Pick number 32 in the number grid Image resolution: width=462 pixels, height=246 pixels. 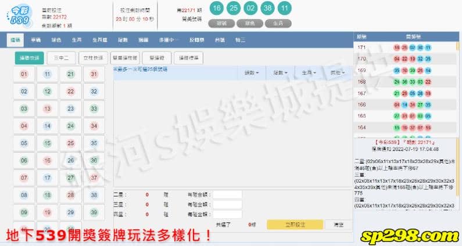point(94,91)
